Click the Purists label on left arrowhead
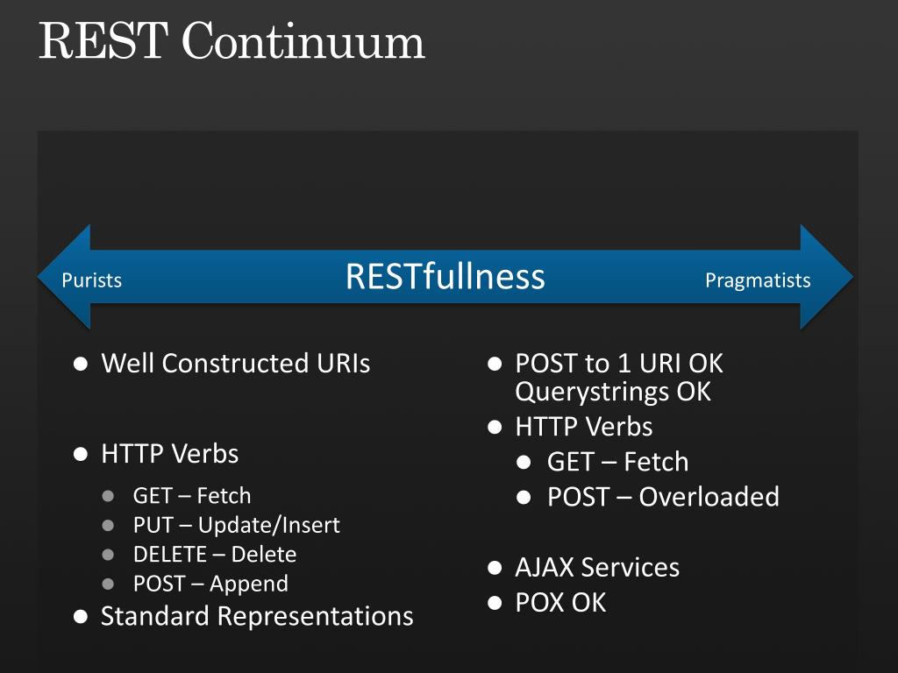The image size is (898, 673). click(91, 280)
